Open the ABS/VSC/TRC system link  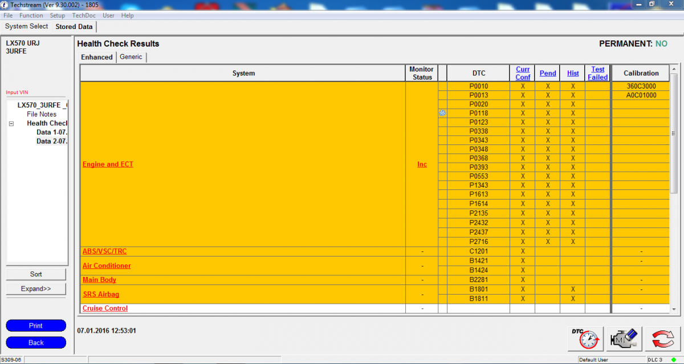(x=104, y=251)
